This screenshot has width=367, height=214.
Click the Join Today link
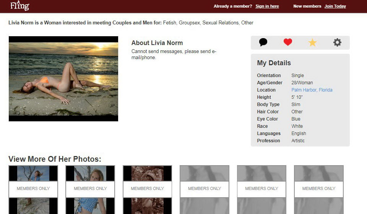click(335, 6)
